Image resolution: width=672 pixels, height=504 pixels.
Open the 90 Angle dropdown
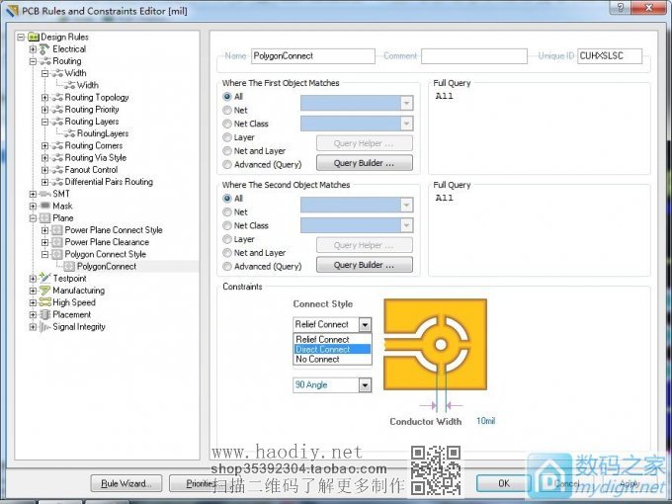(x=365, y=384)
